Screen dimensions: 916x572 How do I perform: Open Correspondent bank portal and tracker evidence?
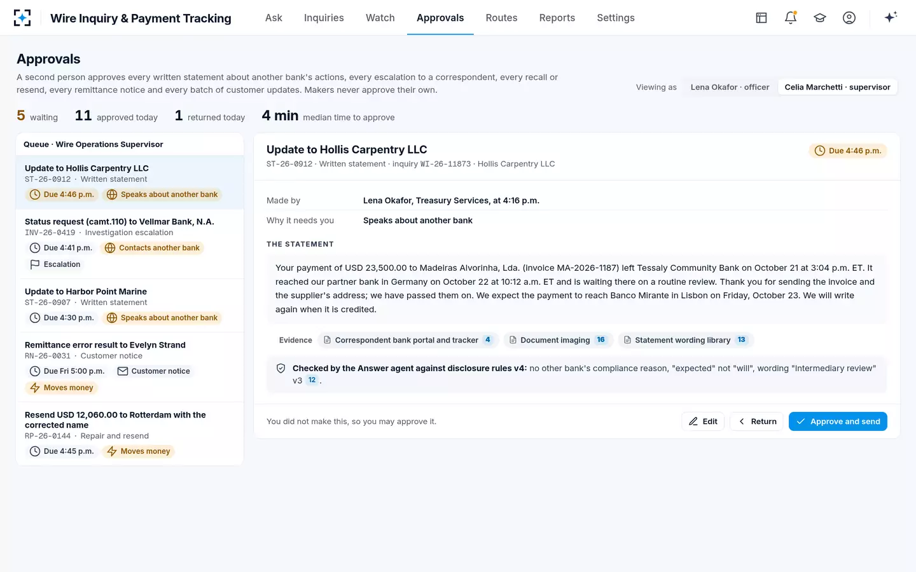click(x=408, y=340)
